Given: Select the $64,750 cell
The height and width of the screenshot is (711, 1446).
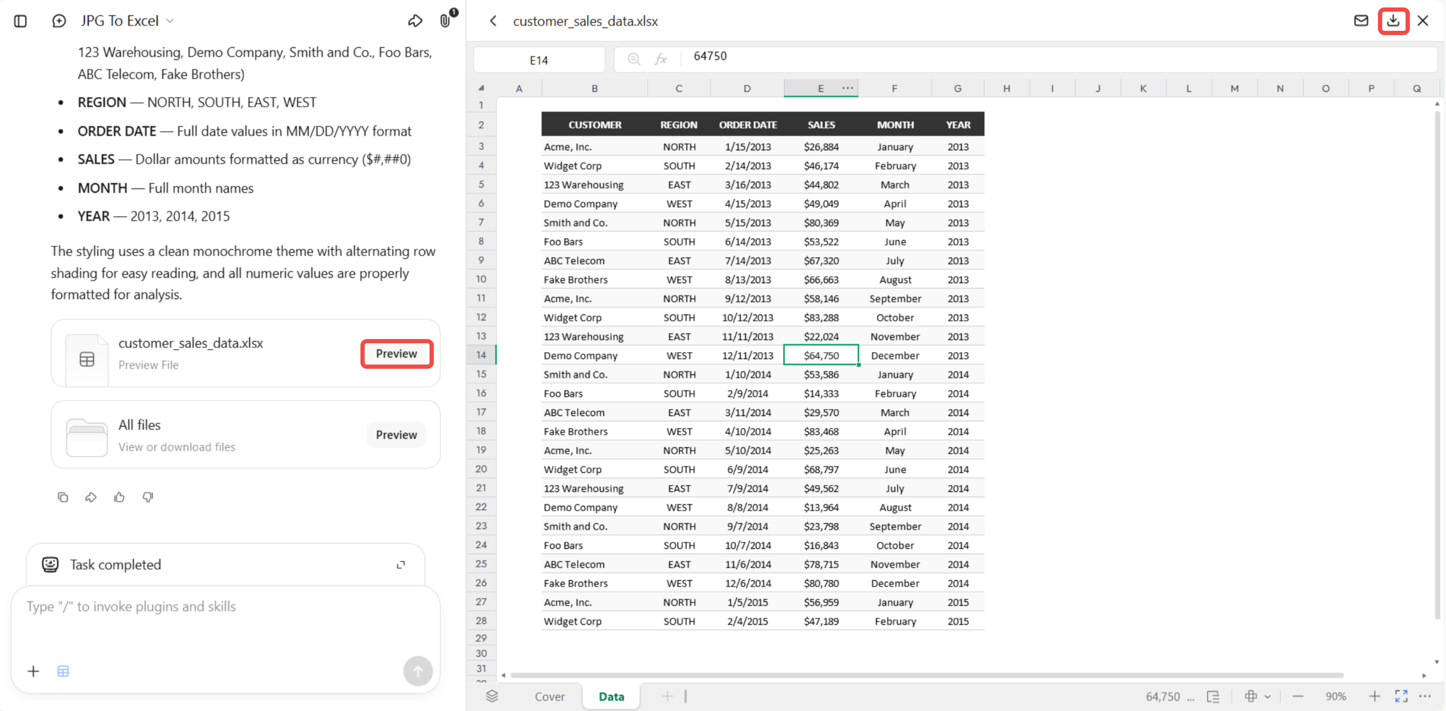Looking at the screenshot, I should click(821, 356).
